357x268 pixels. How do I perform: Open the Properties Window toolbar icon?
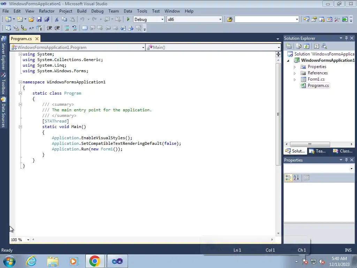pyautogui.click(x=314, y=20)
